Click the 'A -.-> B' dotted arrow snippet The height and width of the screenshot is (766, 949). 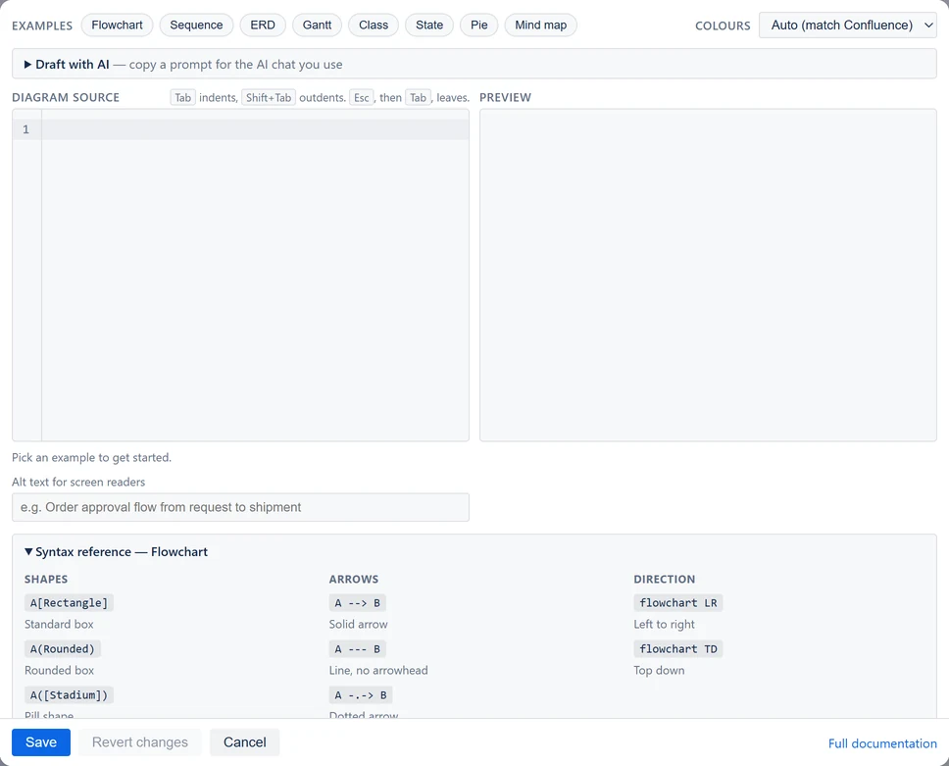361,695
